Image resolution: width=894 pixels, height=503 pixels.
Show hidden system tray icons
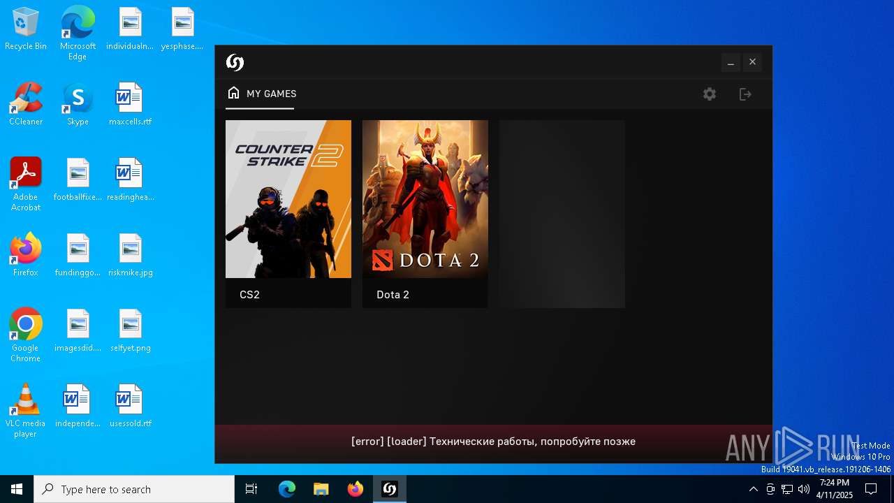click(x=753, y=489)
